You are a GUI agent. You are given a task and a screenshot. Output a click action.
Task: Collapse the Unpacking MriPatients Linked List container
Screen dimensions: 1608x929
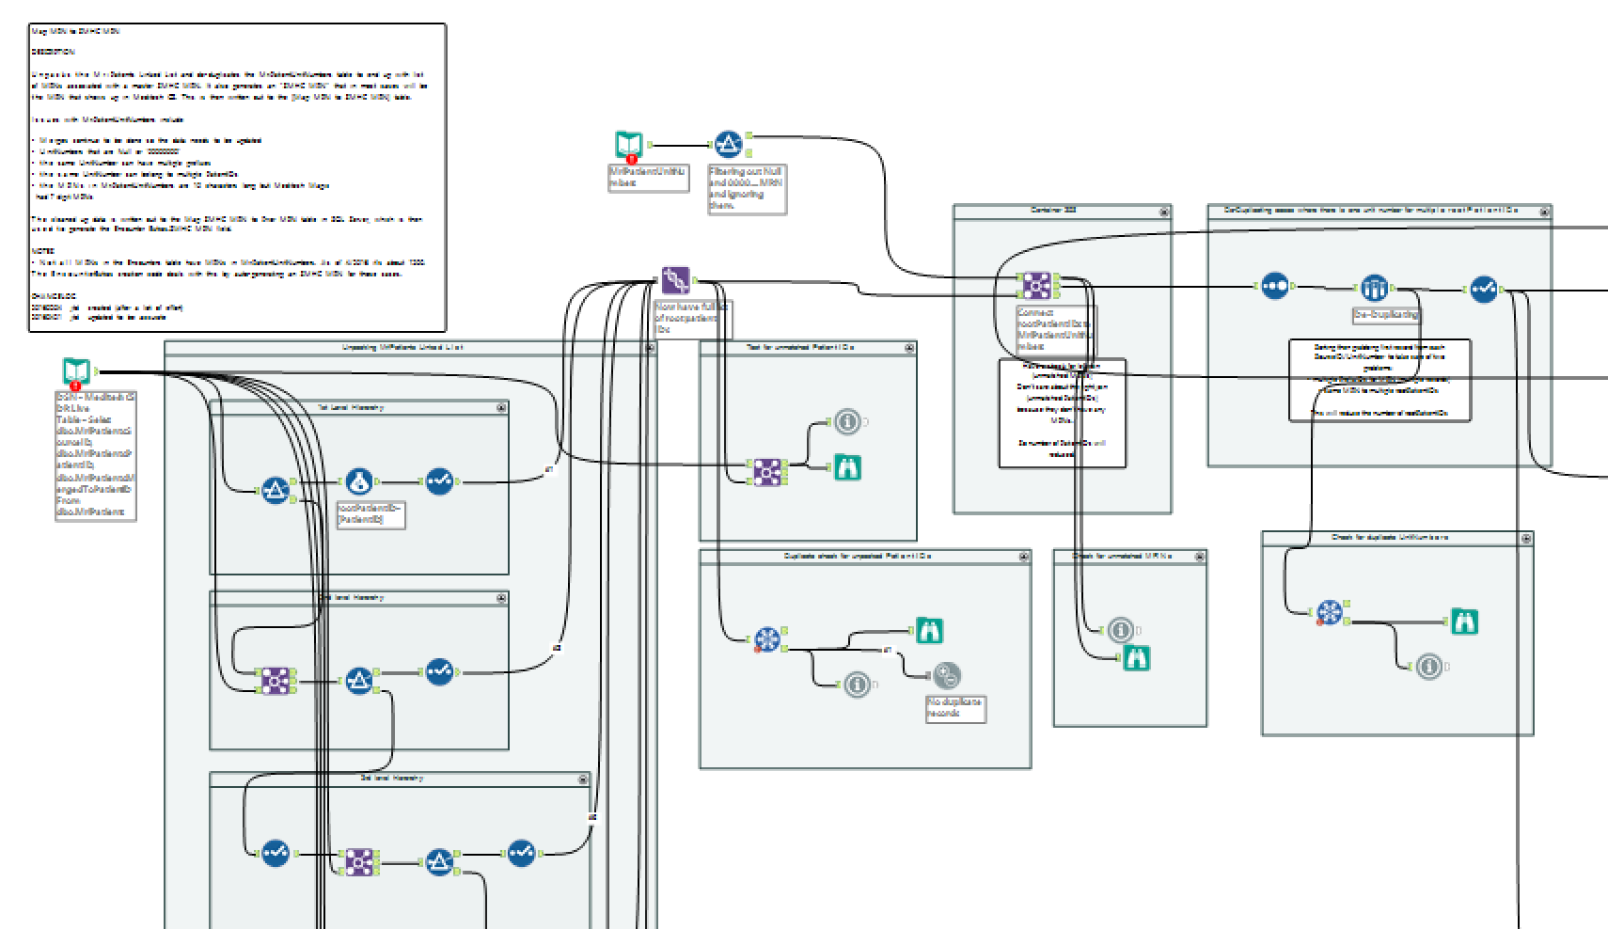[650, 348]
